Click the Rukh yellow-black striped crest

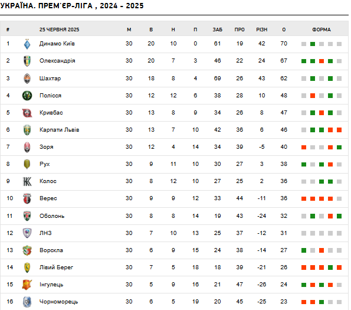pos(27,164)
